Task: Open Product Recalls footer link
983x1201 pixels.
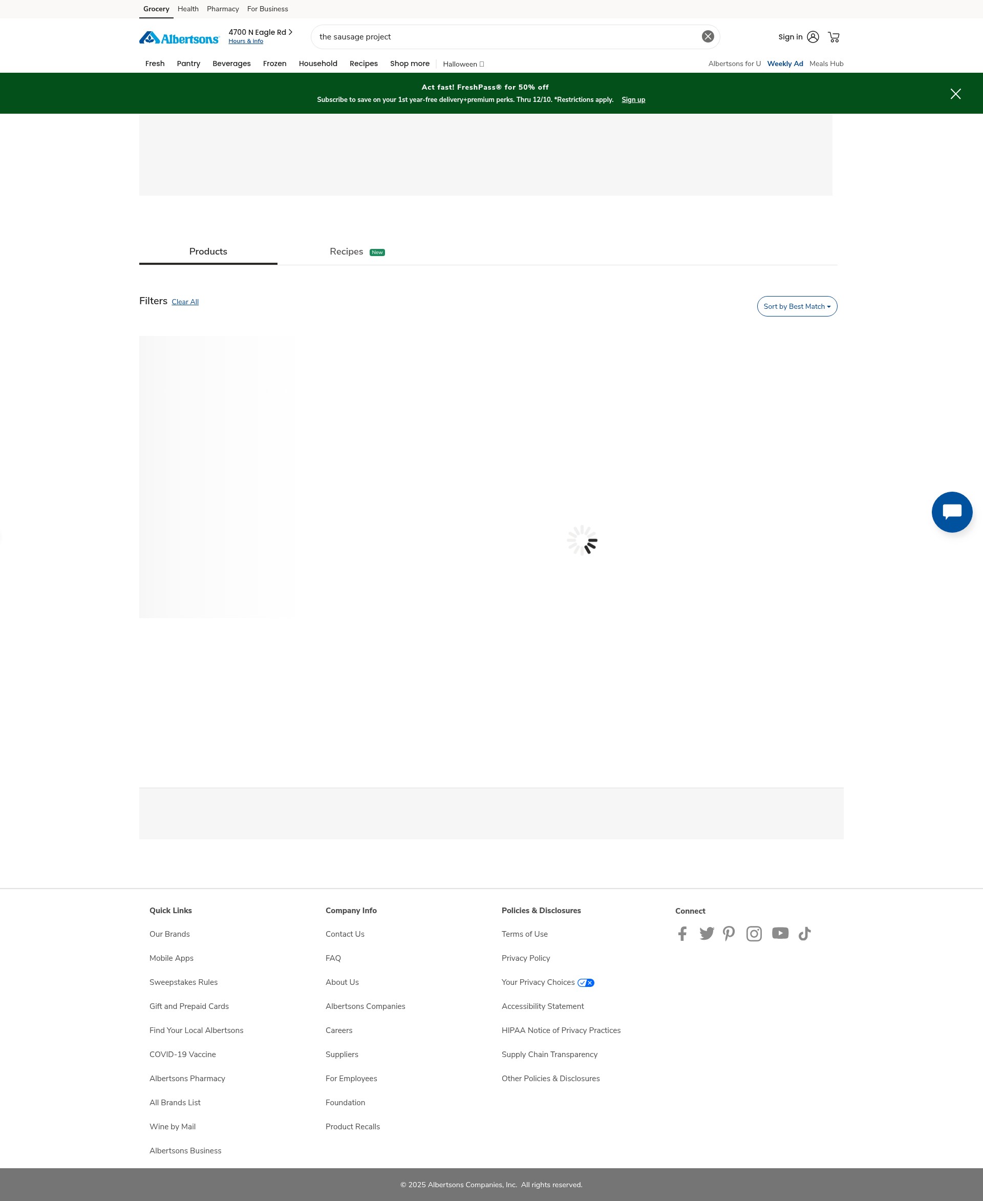Action: (x=353, y=1127)
